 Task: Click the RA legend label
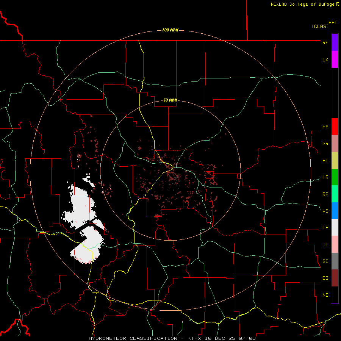(x=325, y=194)
